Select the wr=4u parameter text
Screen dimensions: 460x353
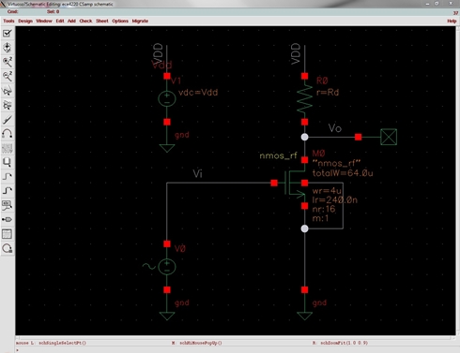pos(327,190)
